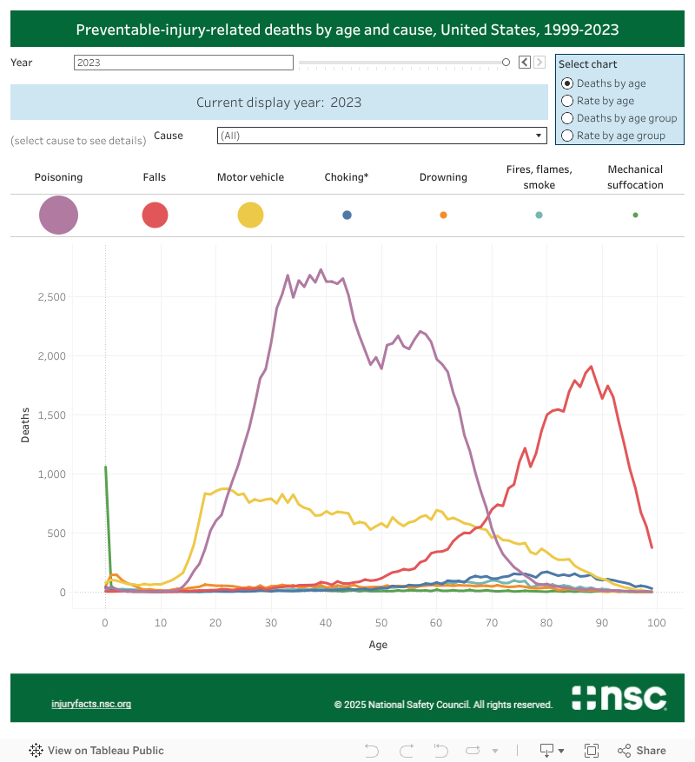Click the View on Tableau Public icon
Screen dimensions: 695x762
point(35,750)
